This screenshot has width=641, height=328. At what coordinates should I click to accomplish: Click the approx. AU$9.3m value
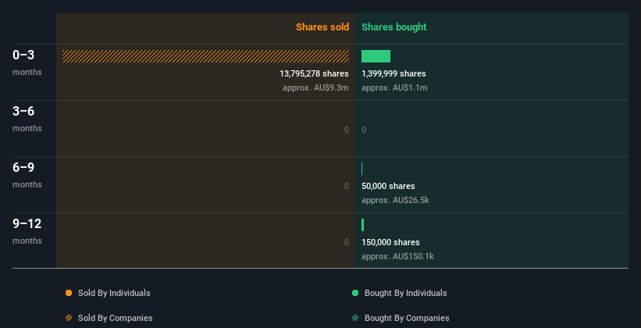[315, 87]
